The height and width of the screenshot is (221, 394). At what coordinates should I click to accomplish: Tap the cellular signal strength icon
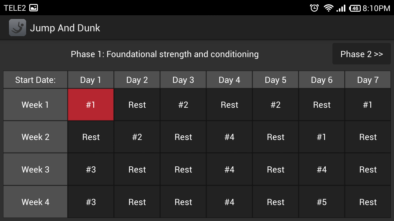click(x=341, y=8)
